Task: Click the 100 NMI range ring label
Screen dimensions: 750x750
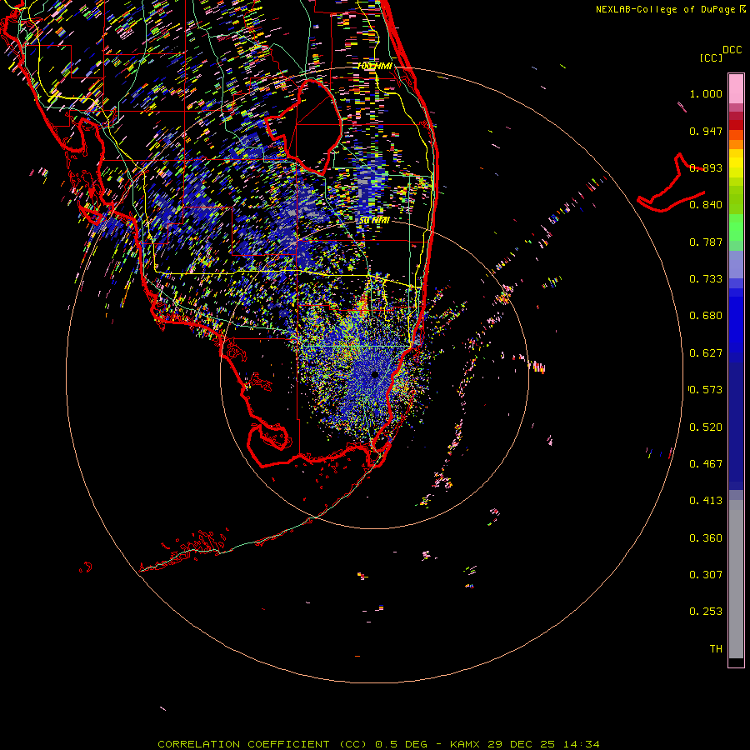Action: 375,66
